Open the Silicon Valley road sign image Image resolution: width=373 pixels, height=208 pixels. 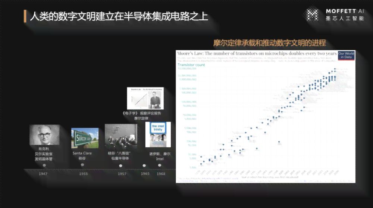point(85,138)
